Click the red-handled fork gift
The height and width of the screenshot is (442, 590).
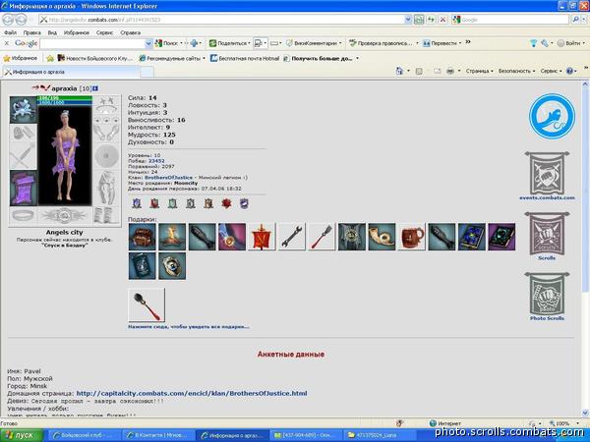tap(322, 237)
